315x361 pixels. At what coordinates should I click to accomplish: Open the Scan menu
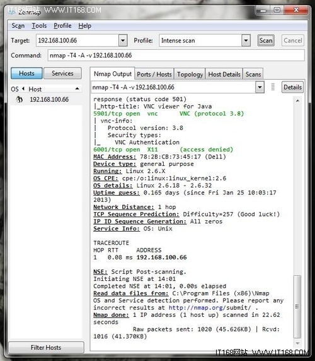pos(18,26)
